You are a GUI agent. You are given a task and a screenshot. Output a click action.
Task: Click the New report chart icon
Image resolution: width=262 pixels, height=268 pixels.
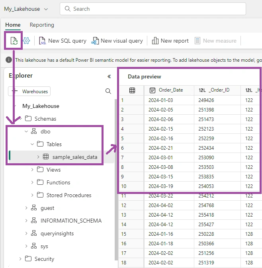pos(155,41)
